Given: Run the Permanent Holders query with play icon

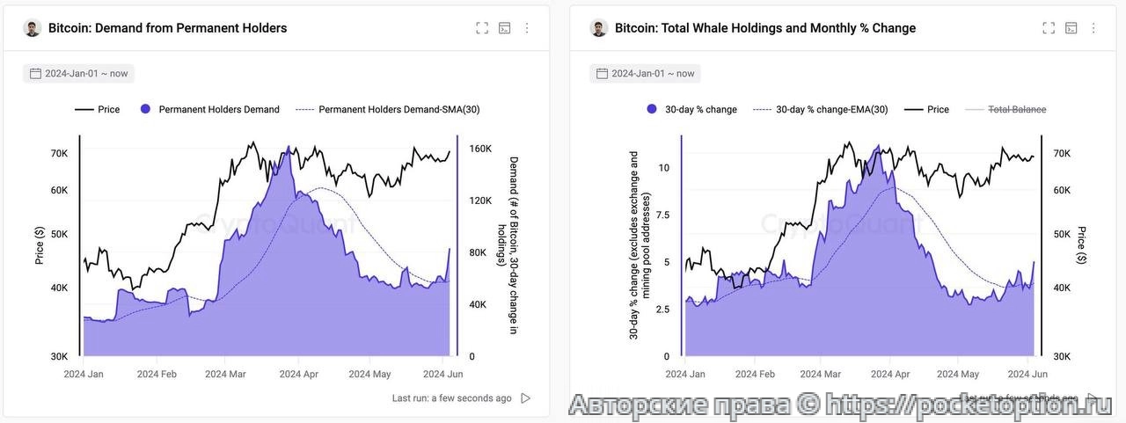Looking at the screenshot, I should point(526,398).
